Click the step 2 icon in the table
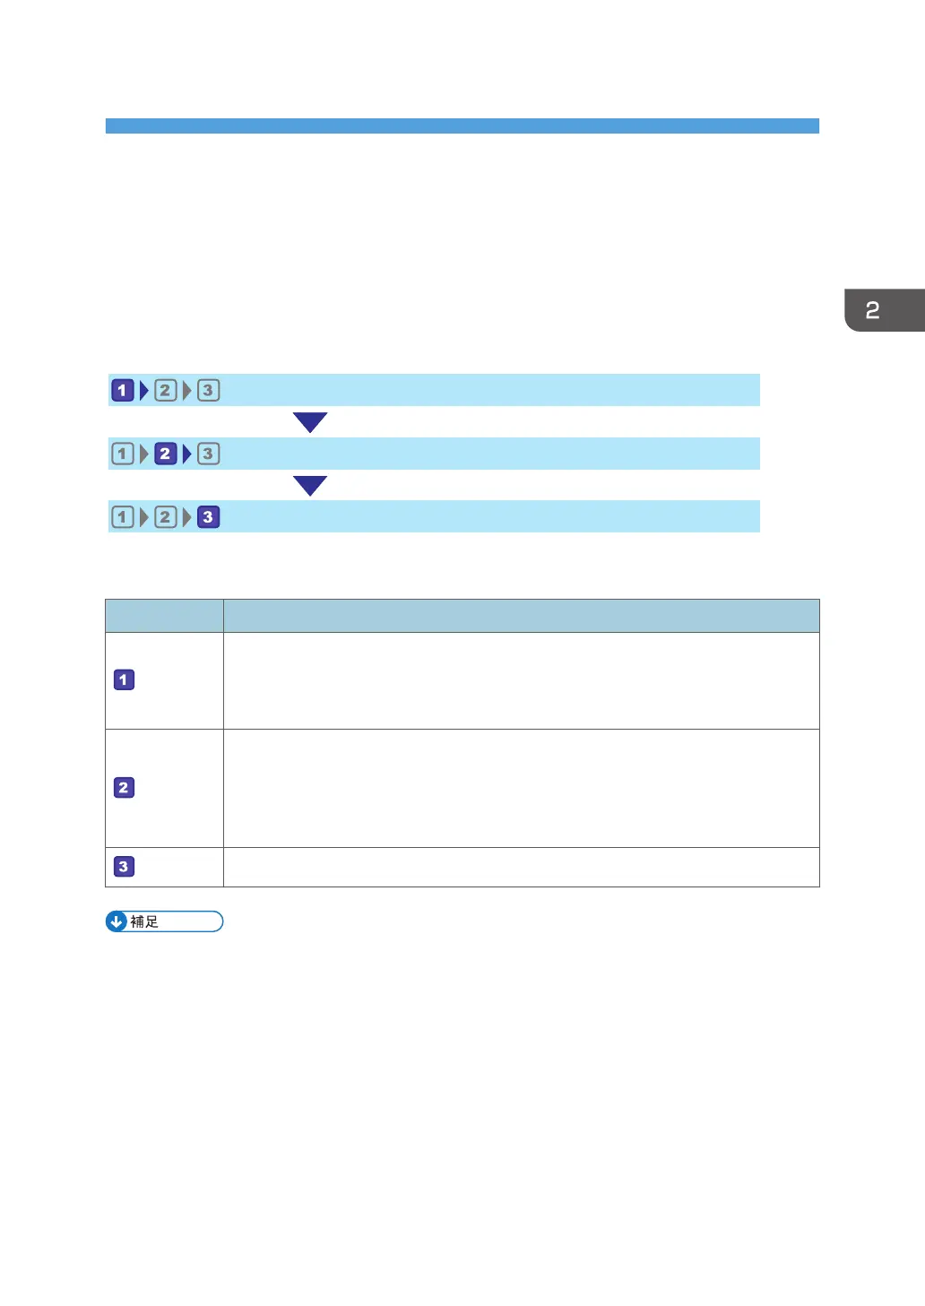The height and width of the screenshot is (1306, 925). [124, 788]
